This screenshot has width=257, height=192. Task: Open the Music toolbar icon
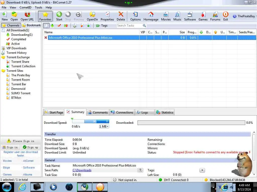(177, 16)
